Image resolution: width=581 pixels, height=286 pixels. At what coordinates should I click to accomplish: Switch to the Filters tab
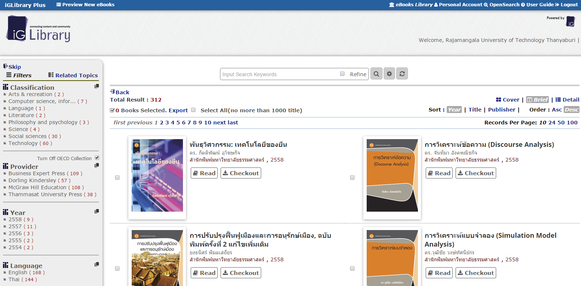[19, 75]
